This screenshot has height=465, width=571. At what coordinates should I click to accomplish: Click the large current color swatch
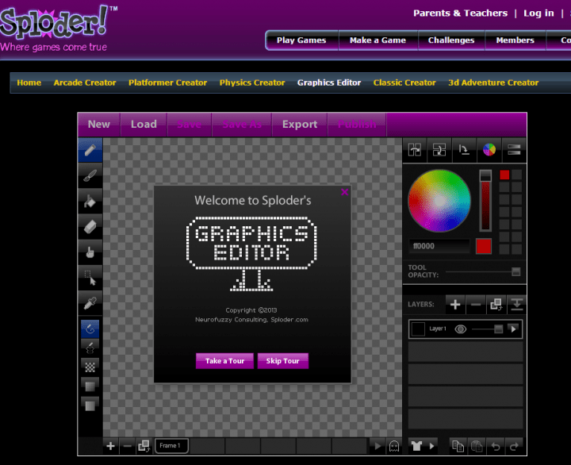(x=484, y=246)
